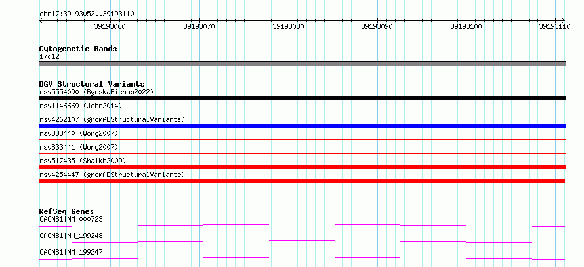Click the thin purple nsv1146669 variant line
Image resolution: width=584 pixels, height=267 pixels.
(x=302, y=112)
